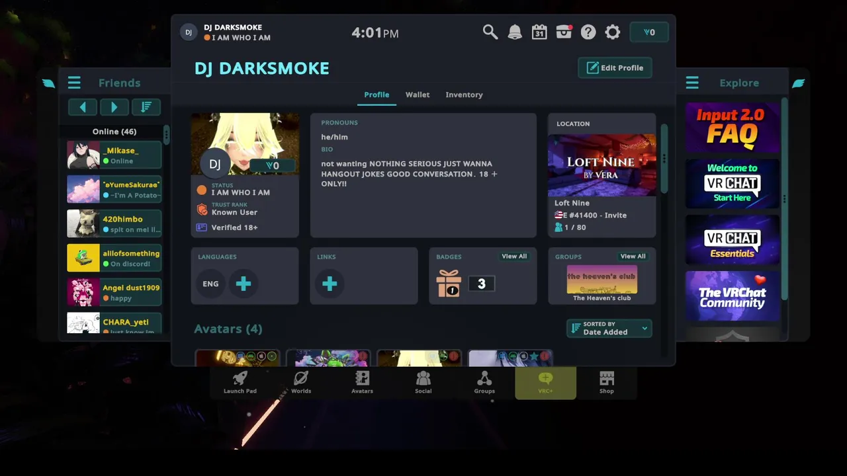Open the help question mark icon
Screen dimensions: 847x476
[x=588, y=32]
